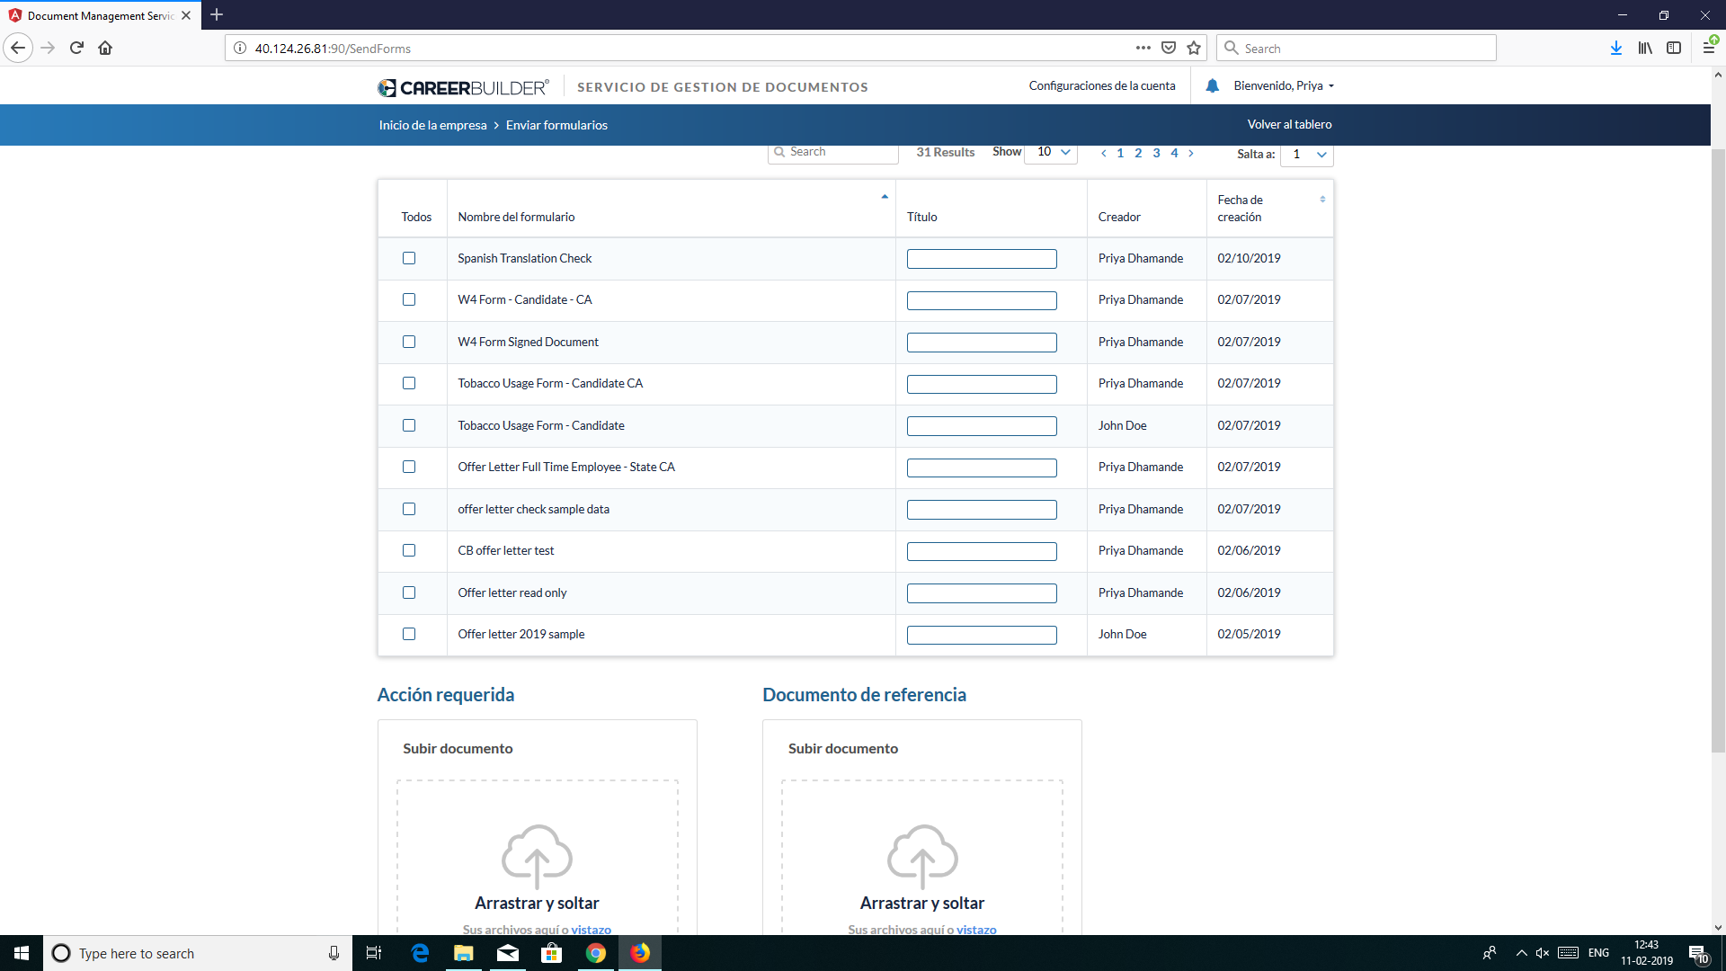Click the cloud upload icon under Documento de referencia
Screen dimensions: 1726x971
click(922, 855)
